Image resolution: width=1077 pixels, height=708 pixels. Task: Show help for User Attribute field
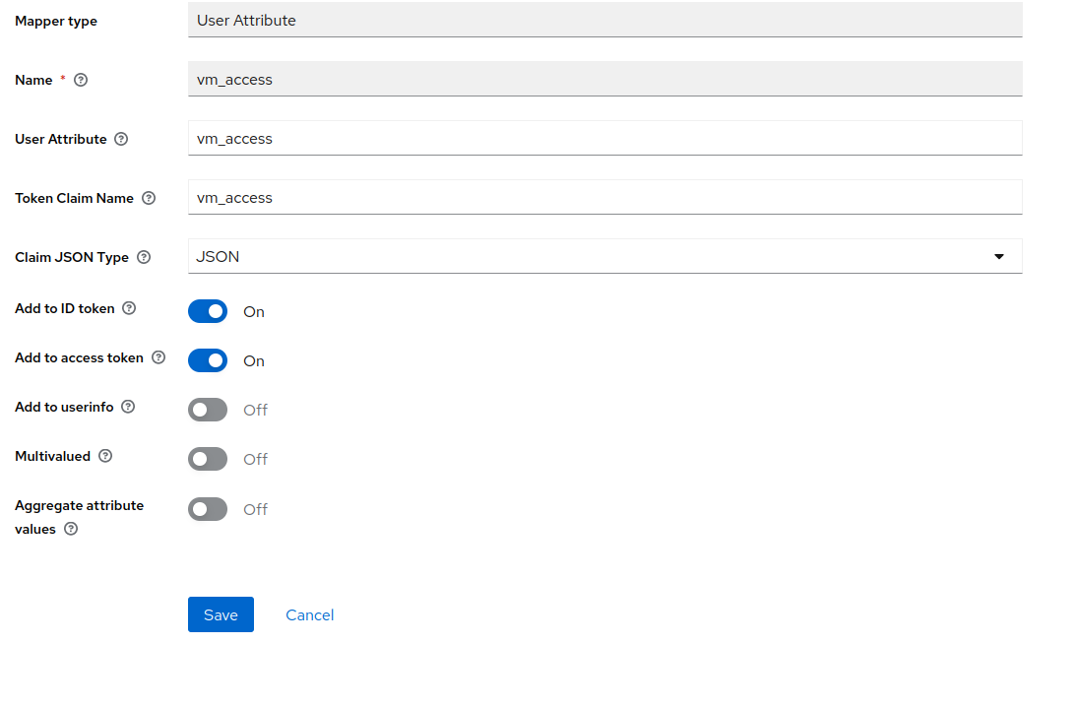(121, 139)
